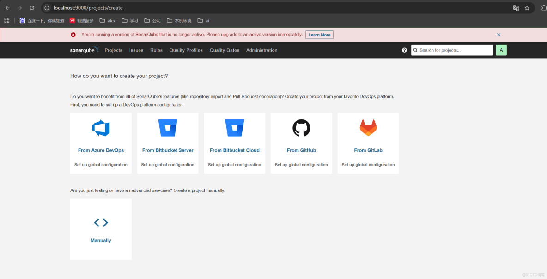Select the From GitHub octocat icon
Viewport: 547px width, 279px height.
[301, 127]
